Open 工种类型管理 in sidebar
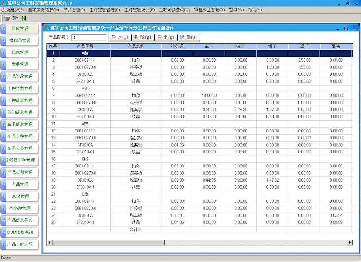Viewport: 361px width, 262px height. [20, 88]
